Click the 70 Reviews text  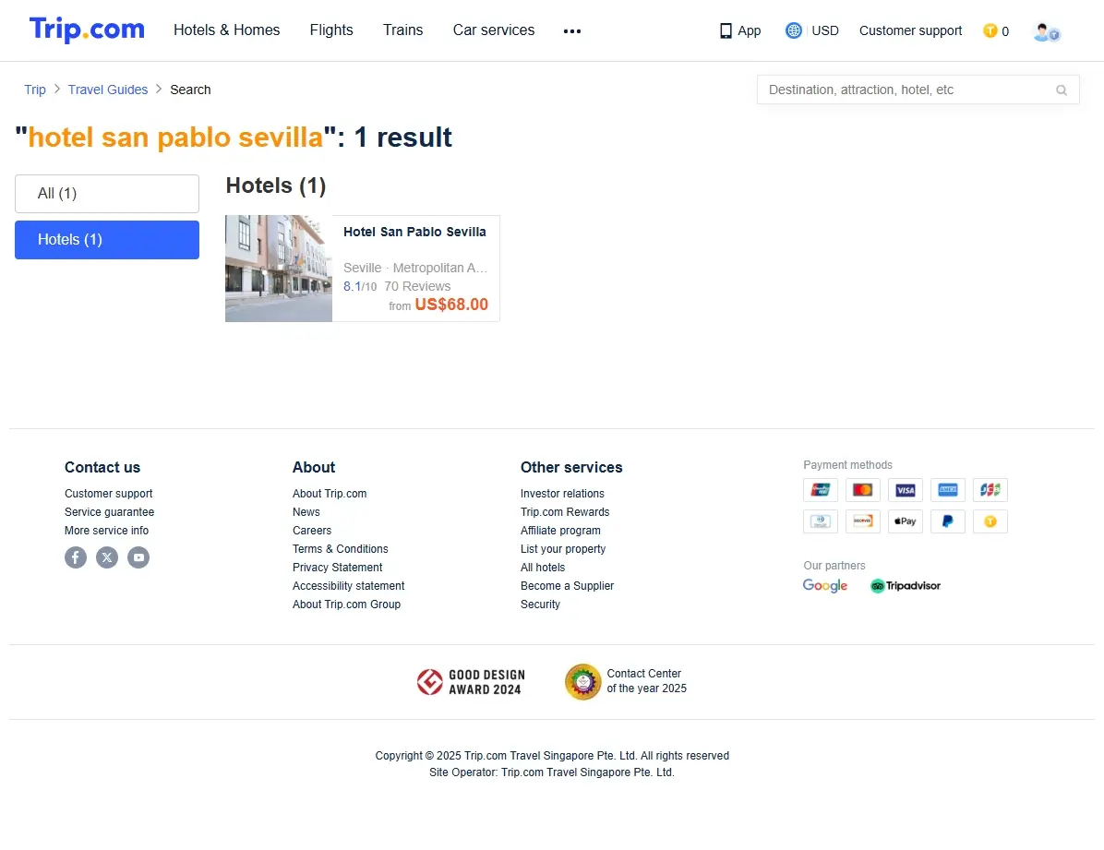coord(417,286)
